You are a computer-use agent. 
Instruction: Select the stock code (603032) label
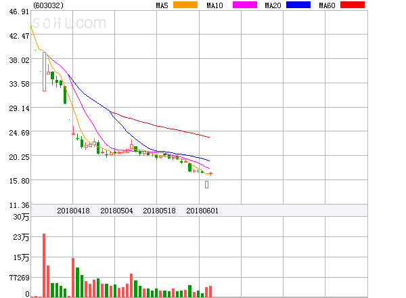(48, 5)
